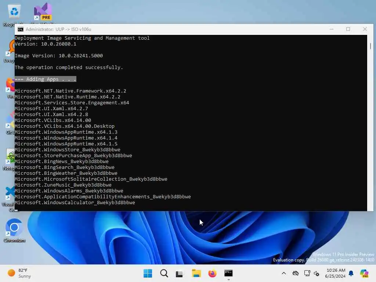Click the Microsoft.ZuneMusic_8wekyb3d8bbwe line
This screenshot has width=376, height=282.
click(x=63, y=185)
